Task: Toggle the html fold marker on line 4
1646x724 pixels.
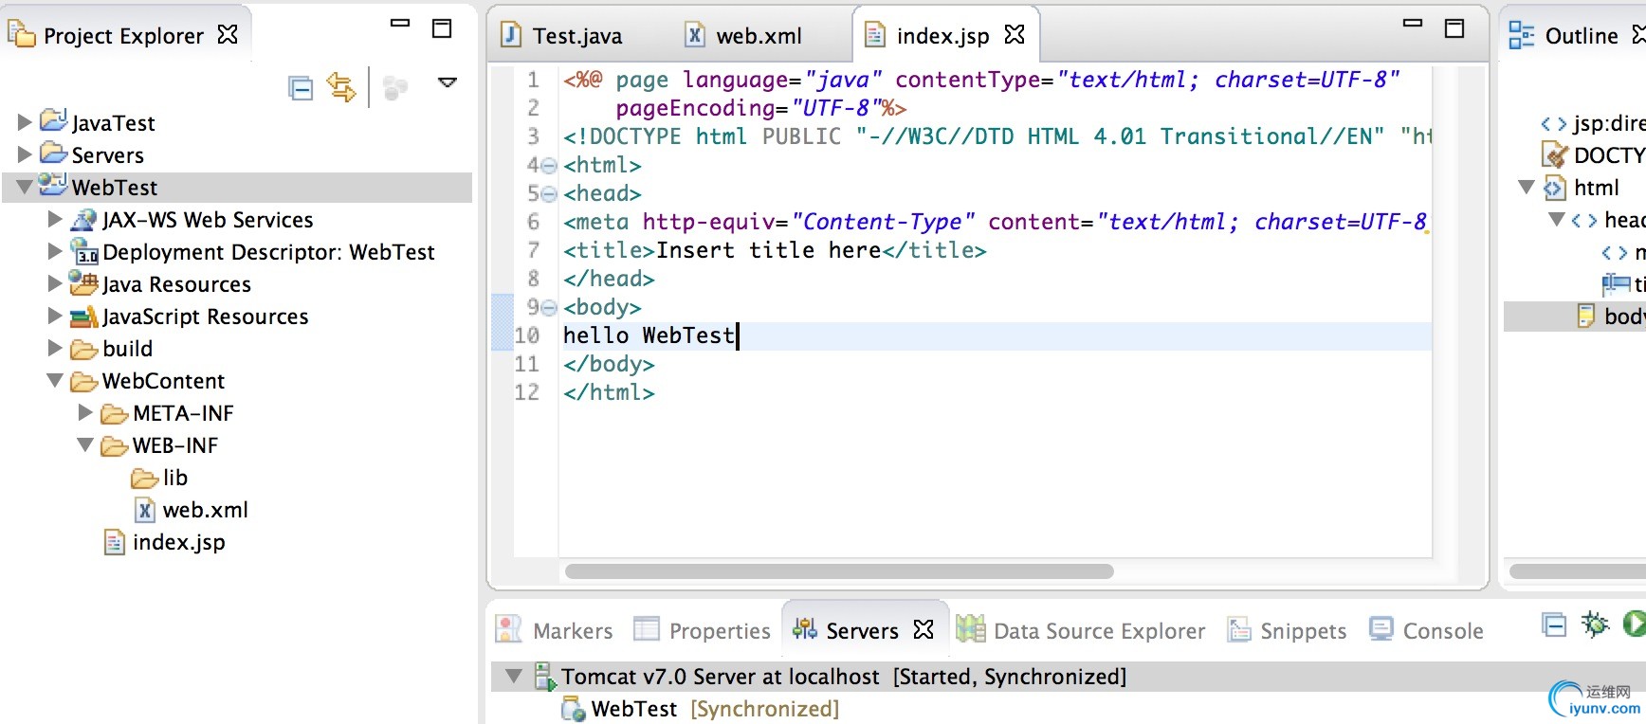Action: tap(549, 166)
